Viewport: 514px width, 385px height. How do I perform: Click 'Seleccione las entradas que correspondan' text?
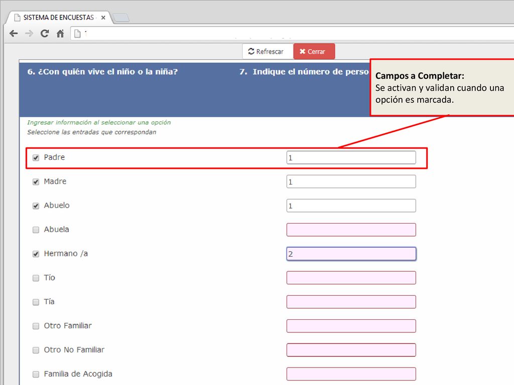point(92,132)
